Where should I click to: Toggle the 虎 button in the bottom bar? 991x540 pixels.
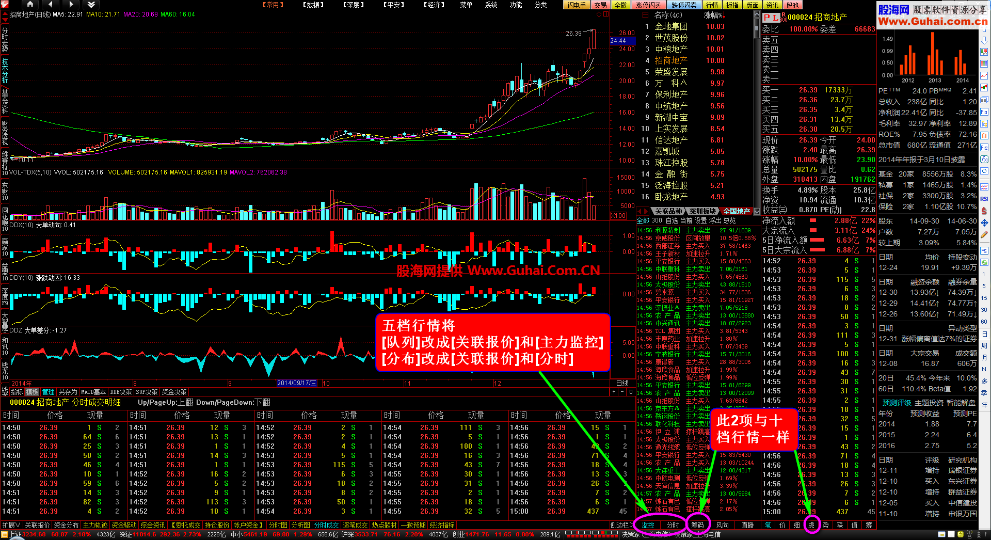click(x=811, y=525)
